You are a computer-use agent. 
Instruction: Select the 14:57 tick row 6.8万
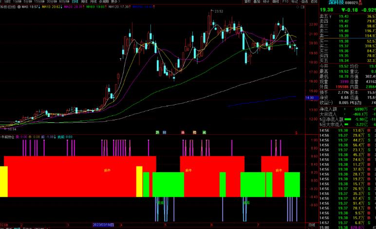coord(348,223)
